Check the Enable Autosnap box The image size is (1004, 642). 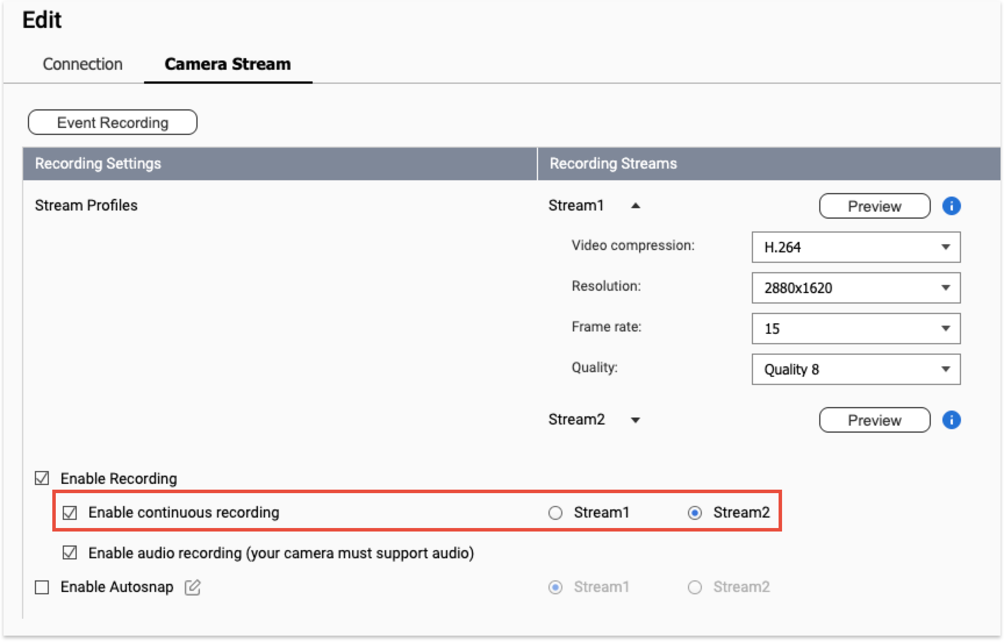click(x=42, y=587)
